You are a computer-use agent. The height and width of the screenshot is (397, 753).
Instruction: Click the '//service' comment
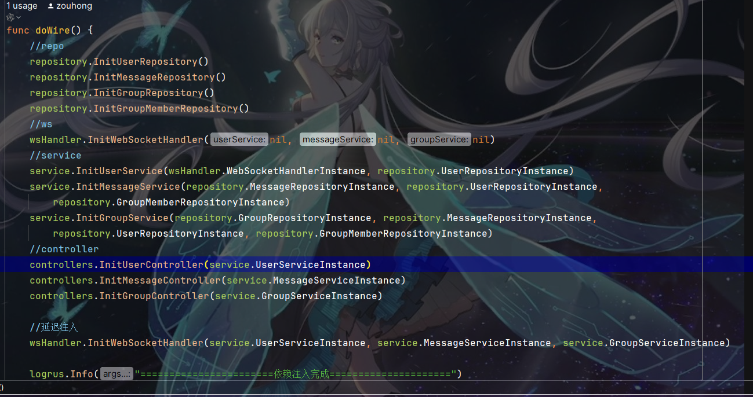tap(56, 155)
